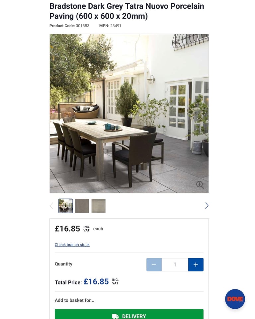255x319 pixels.
Task: Click the Add to basket for label
Action: pyautogui.click(x=74, y=300)
